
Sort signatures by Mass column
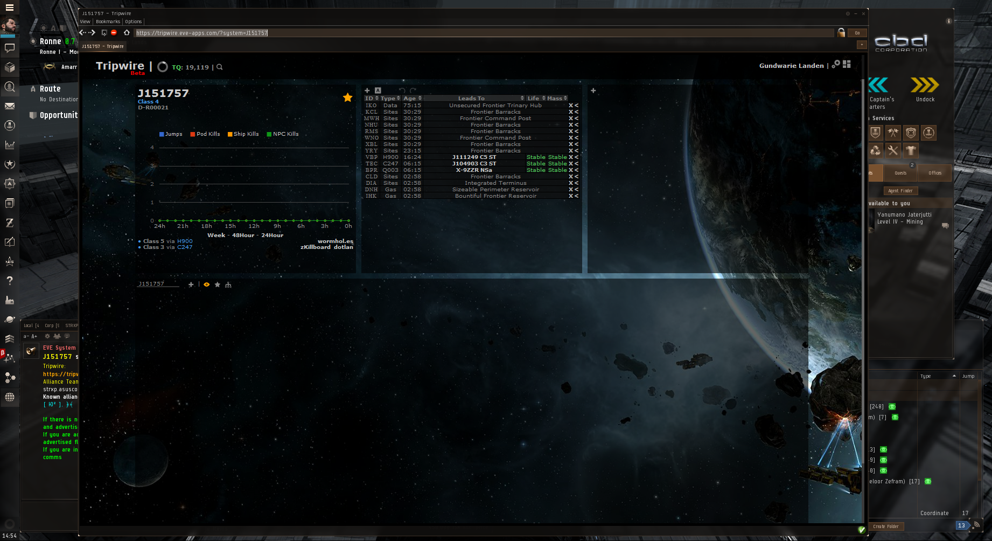[x=557, y=99]
